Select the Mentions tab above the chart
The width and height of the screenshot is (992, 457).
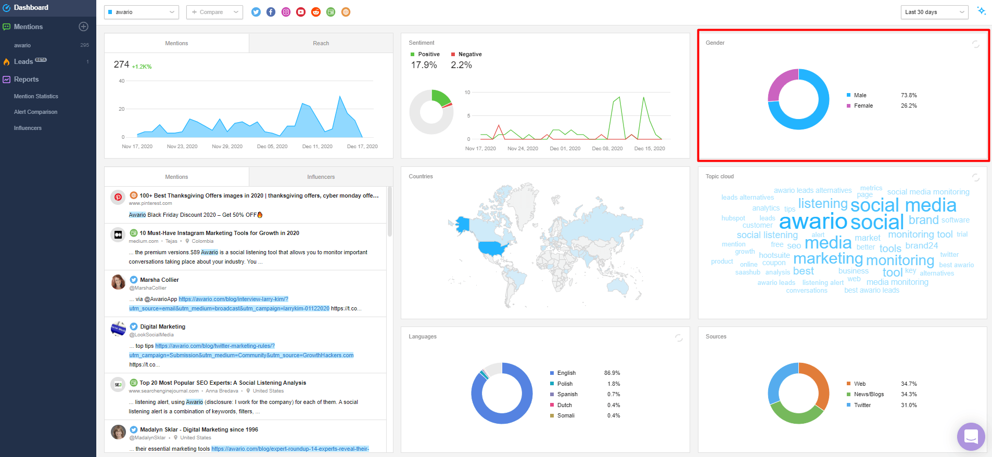(176, 43)
